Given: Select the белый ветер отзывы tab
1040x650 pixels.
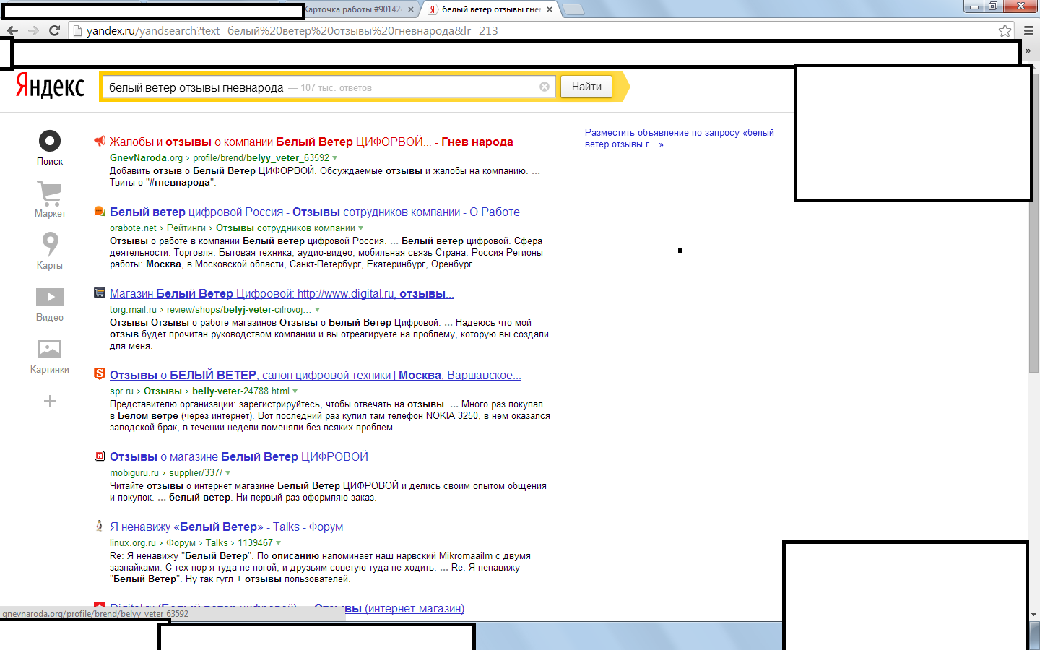Looking at the screenshot, I should point(491,9).
